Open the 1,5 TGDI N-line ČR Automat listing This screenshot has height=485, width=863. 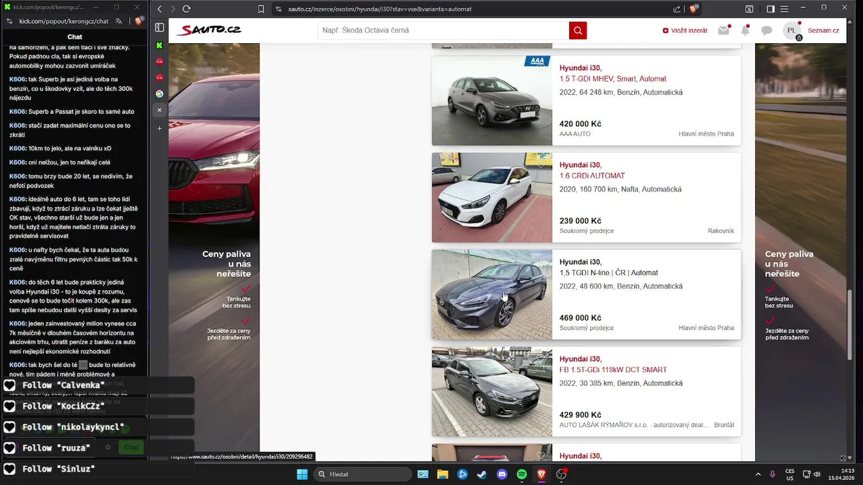click(x=609, y=273)
